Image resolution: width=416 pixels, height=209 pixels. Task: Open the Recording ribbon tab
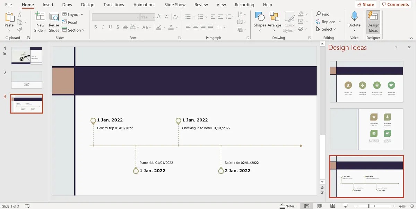click(x=244, y=5)
